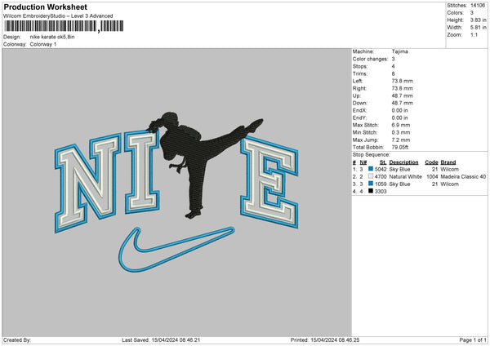Click the Machine value Tajima

pos(399,51)
